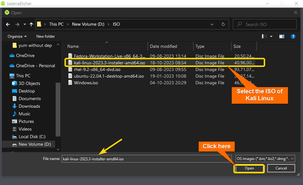
Task: Go back using the back arrow
Action: [8, 24]
